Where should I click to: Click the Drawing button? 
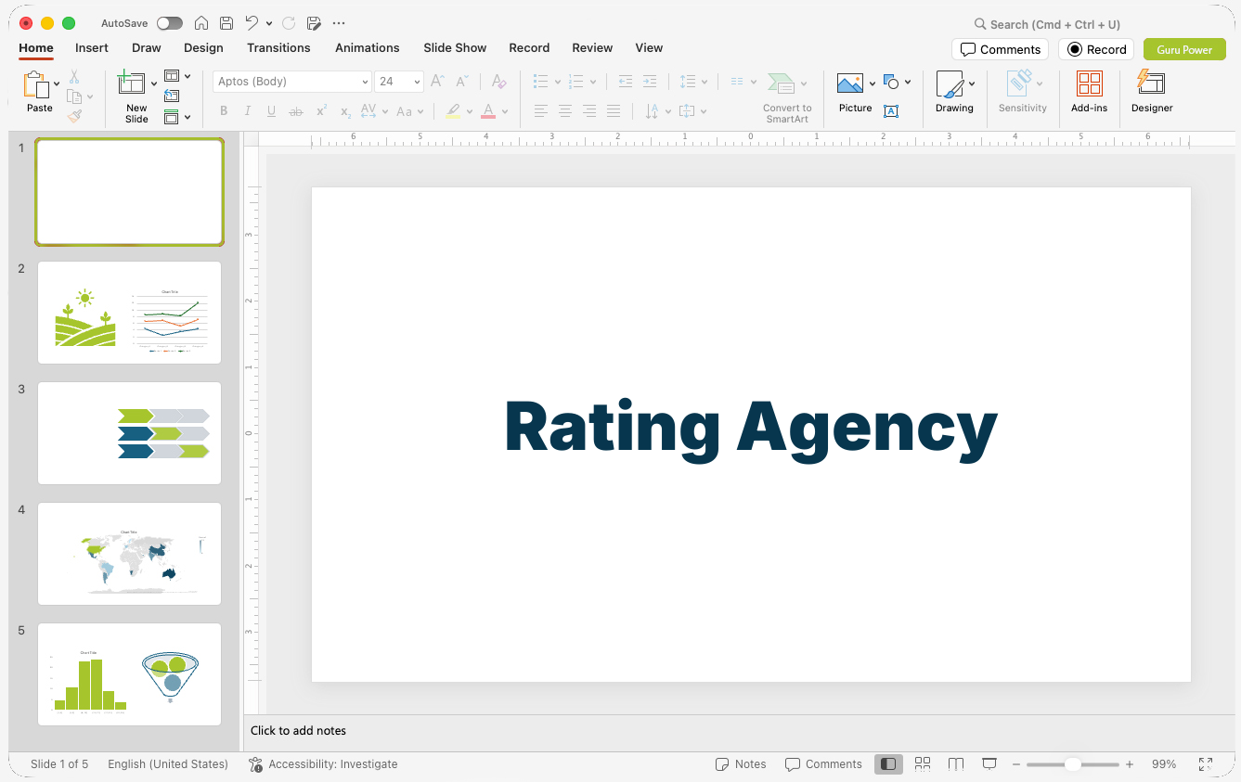coord(954,93)
